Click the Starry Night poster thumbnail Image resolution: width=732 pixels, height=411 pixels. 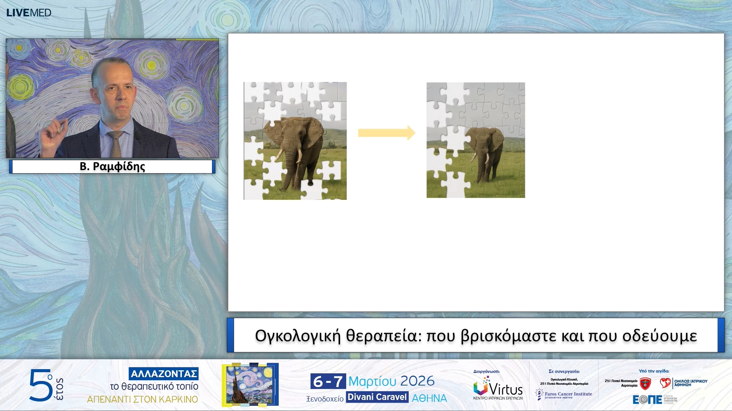pyautogui.click(x=250, y=385)
